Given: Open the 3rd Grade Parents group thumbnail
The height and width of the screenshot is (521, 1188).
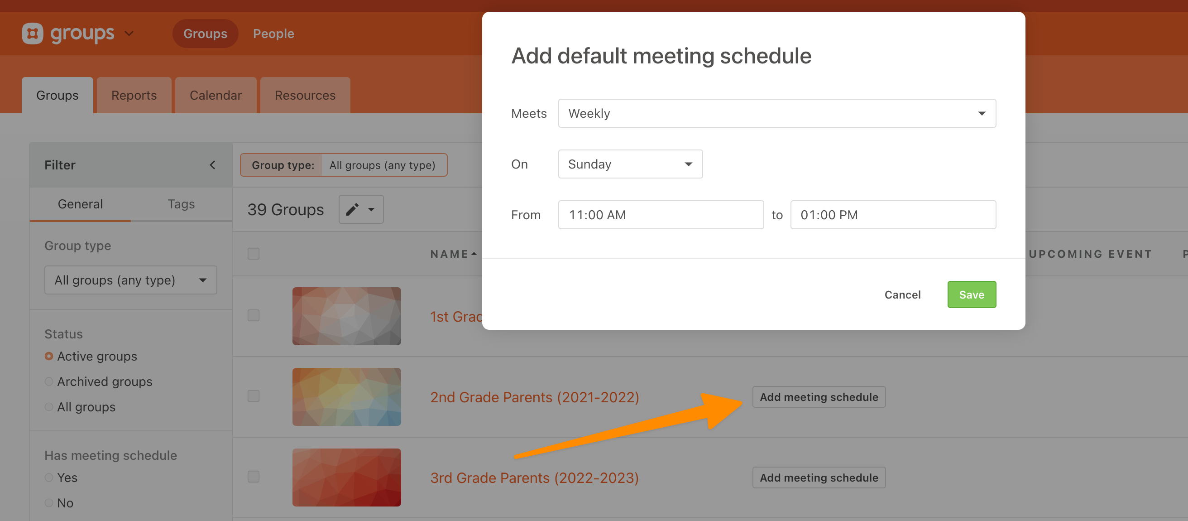Looking at the screenshot, I should pos(346,477).
